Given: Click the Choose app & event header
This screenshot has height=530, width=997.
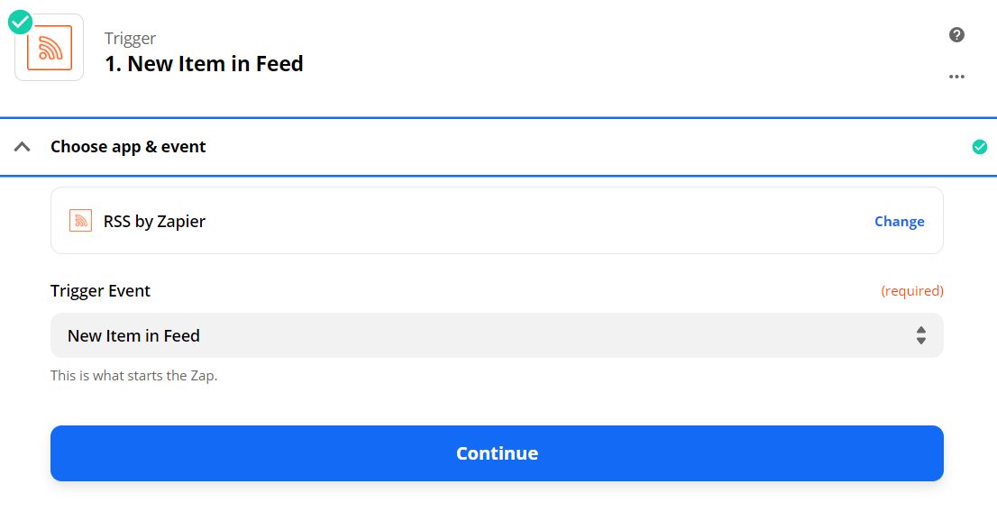Looking at the screenshot, I should [128, 147].
